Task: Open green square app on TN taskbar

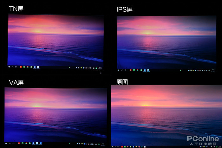Action: (24, 67)
